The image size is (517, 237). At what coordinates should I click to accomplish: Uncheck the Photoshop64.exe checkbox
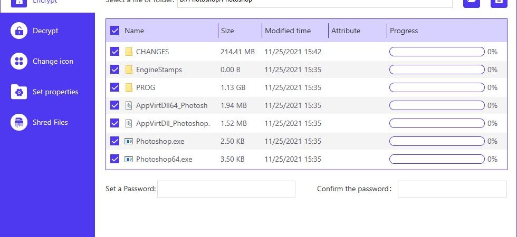point(115,159)
